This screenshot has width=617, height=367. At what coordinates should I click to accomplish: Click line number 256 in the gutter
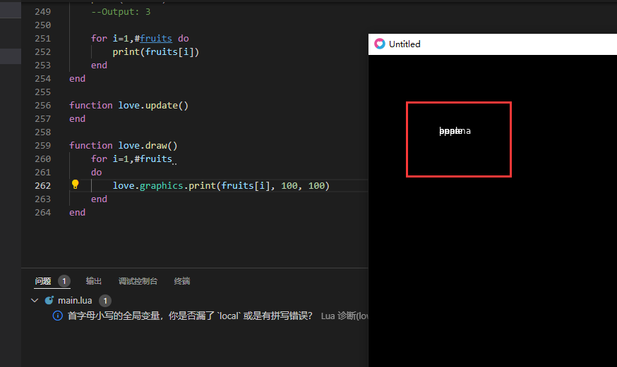pyautogui.click(x=42, y=105)
